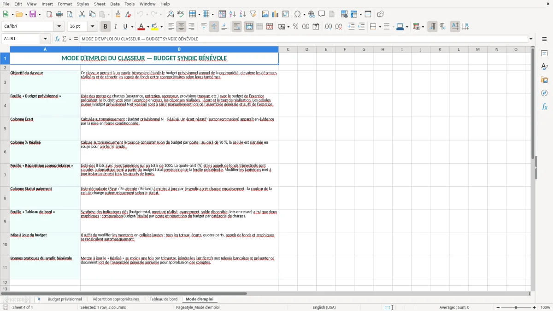The image size is (553, 311).
Task: Click zoom out minus button
Action: click(x=498, y=307)
